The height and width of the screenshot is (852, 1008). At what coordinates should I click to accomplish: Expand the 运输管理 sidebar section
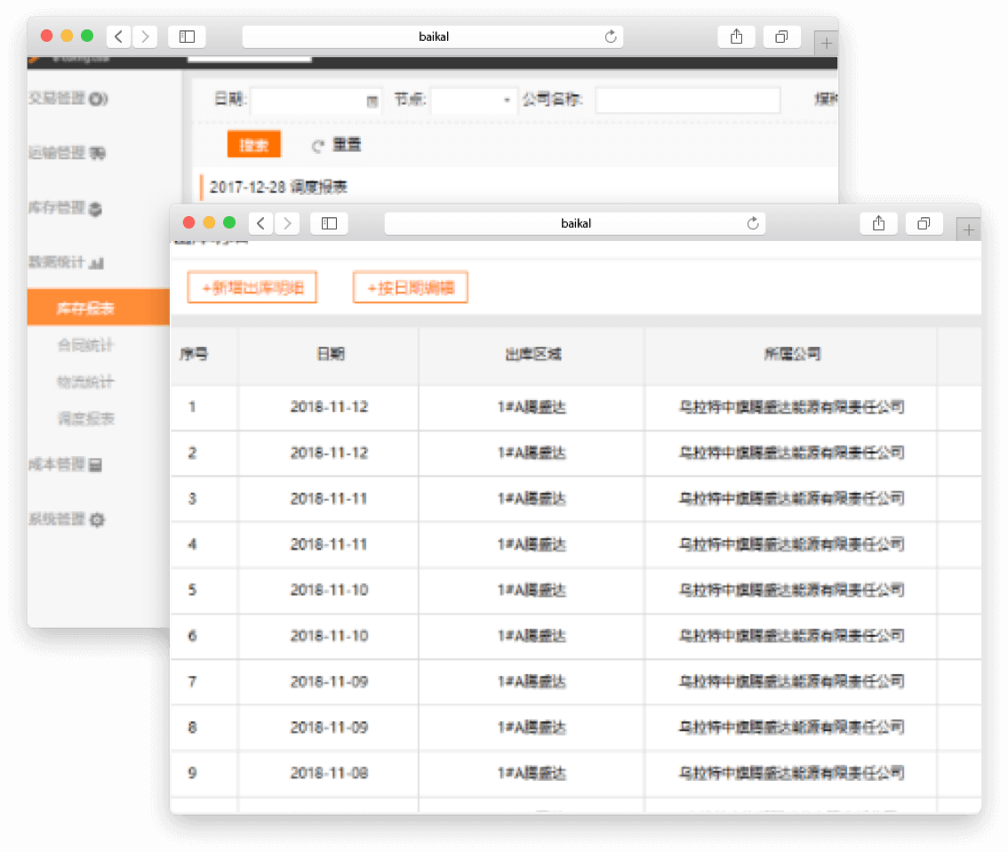[67, 153]
